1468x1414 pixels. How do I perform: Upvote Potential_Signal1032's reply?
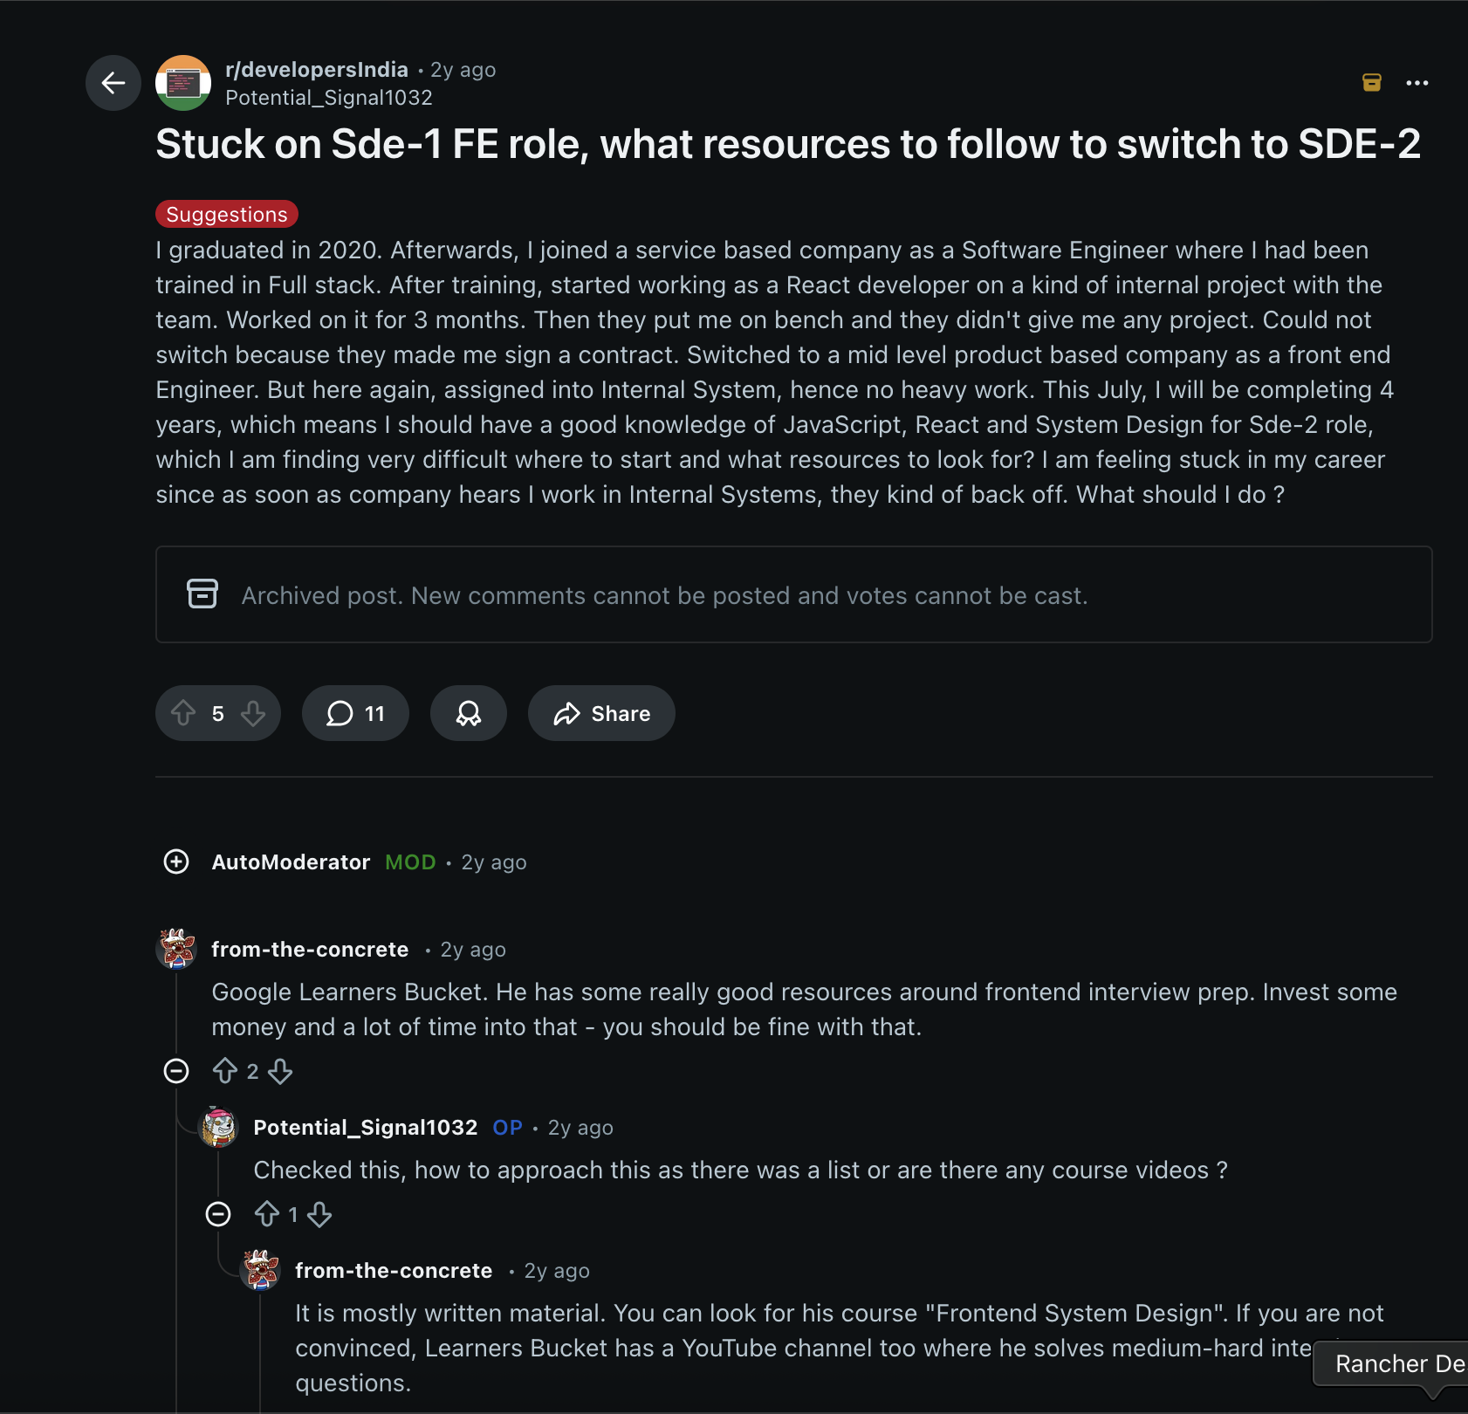[268, 1214]
